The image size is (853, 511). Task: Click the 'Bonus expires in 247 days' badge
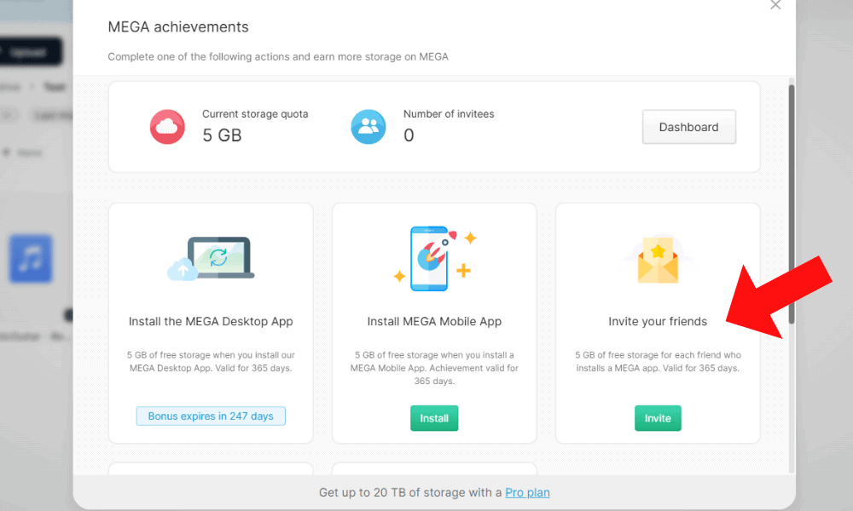(x=211, y=416)
